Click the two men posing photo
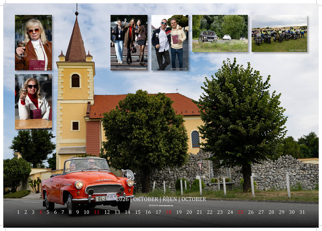This screenshot has width=322, height=231. click(170, 42)
